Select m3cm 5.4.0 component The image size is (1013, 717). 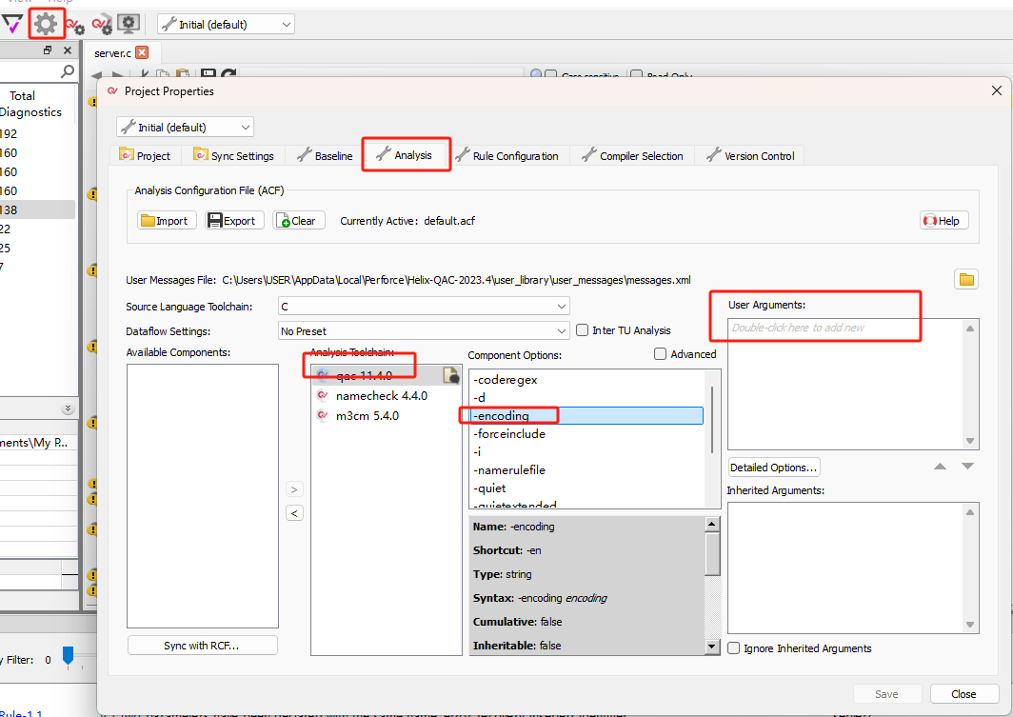[x=367, y=416]
